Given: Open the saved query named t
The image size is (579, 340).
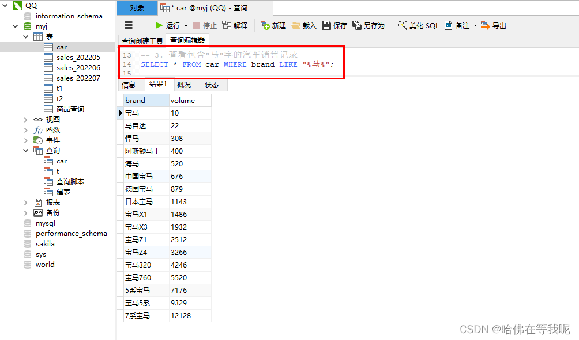Looking at the screenshot, I should tap(58, 171).
